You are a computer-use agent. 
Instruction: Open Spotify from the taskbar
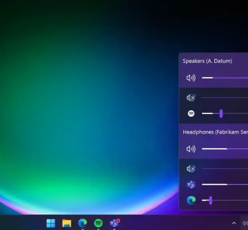click(x=98, y=223)
